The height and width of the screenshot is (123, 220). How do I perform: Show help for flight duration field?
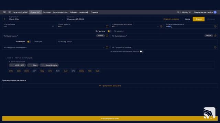pyautogui.click(x=215, y=47)
